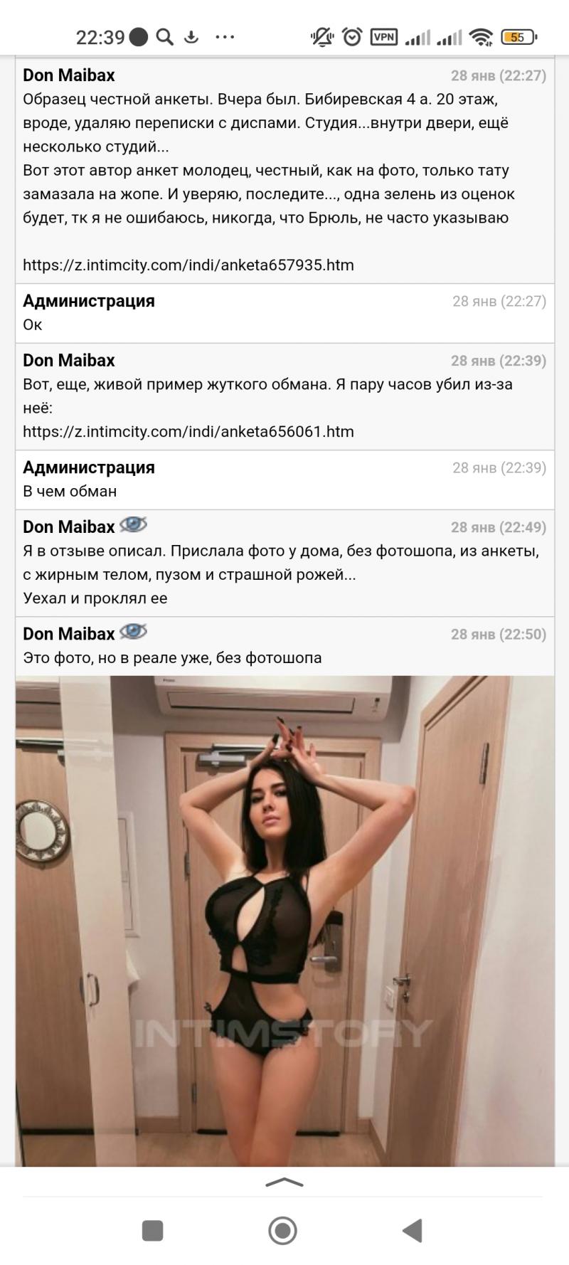Tap the eye icon beside the 22:49 Don Maibax message
Image resolution: width=569 pixels, height=1265 pixels.
click(x=133, y=525)
